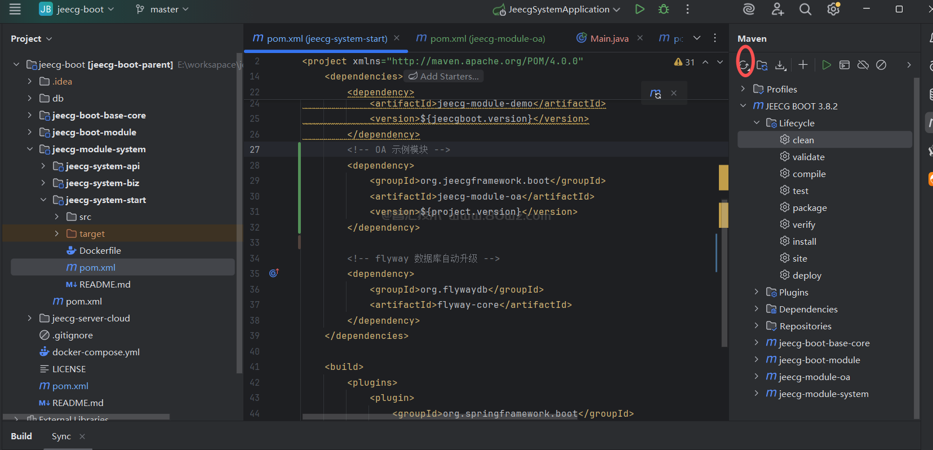Expand Maven Profiles node
Image resolution: width=933 pixels, height=450 pixels.
[x=743, y=89]
